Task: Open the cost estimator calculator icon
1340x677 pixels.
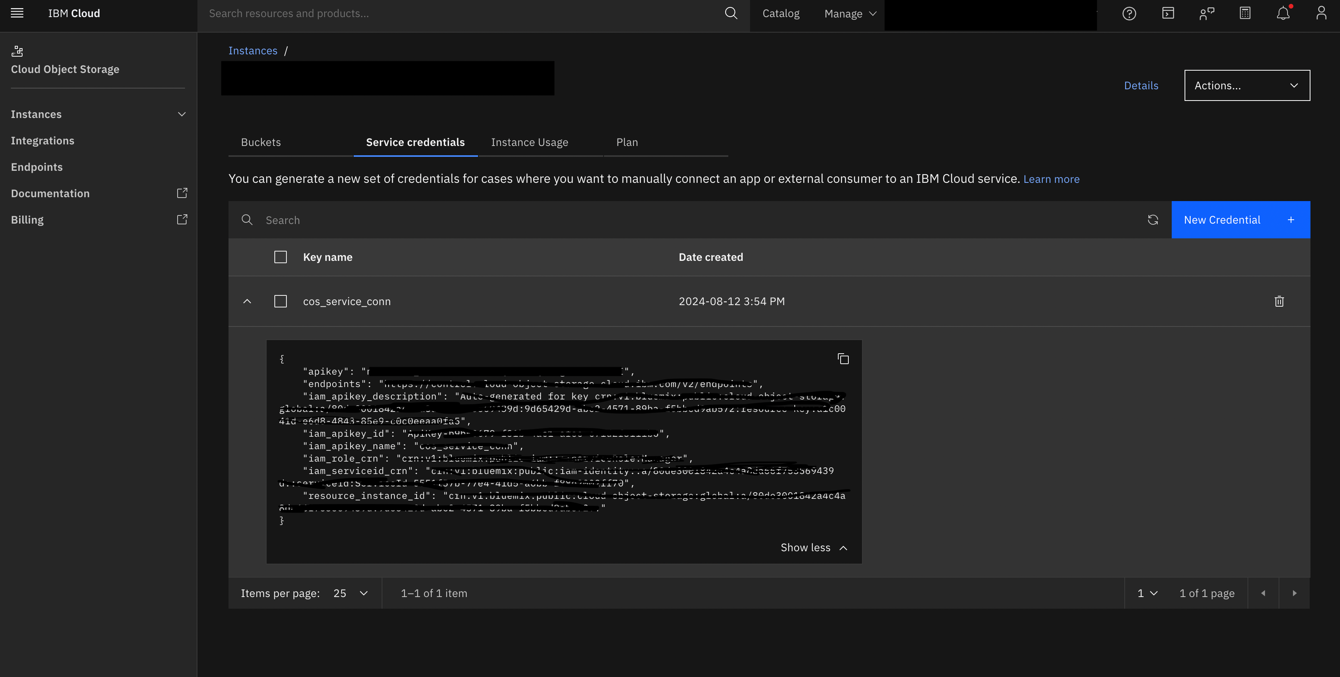Action: click(x=1244, y=14)
